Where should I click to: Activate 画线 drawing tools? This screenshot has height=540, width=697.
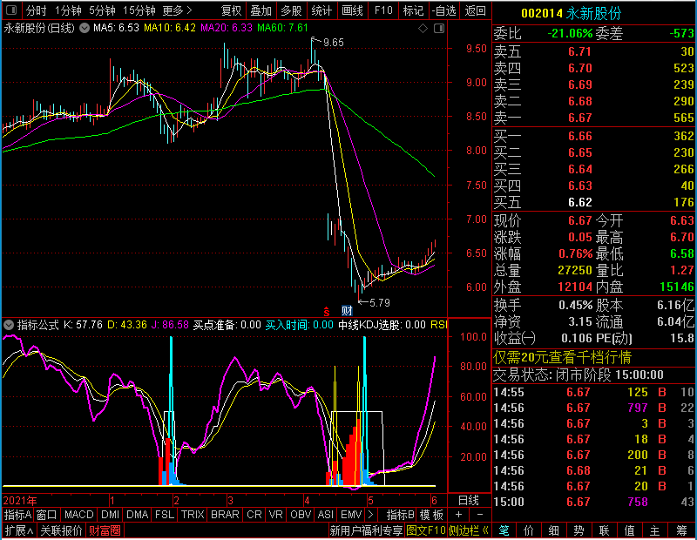tap(352, 10)
